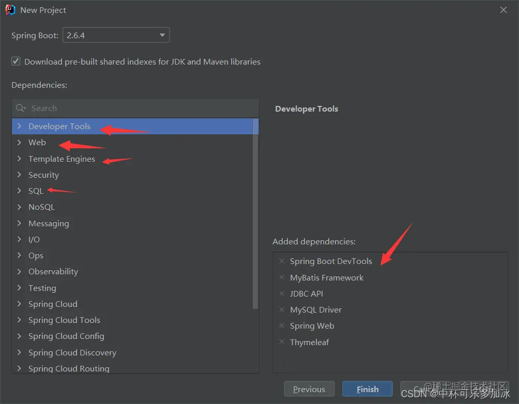Expand the Web category chevron
This screenshot has width=519, height=404.
point(19,142)
